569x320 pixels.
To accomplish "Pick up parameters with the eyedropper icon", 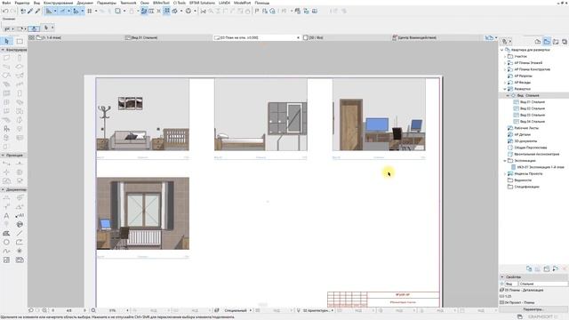I will (30, 12).
